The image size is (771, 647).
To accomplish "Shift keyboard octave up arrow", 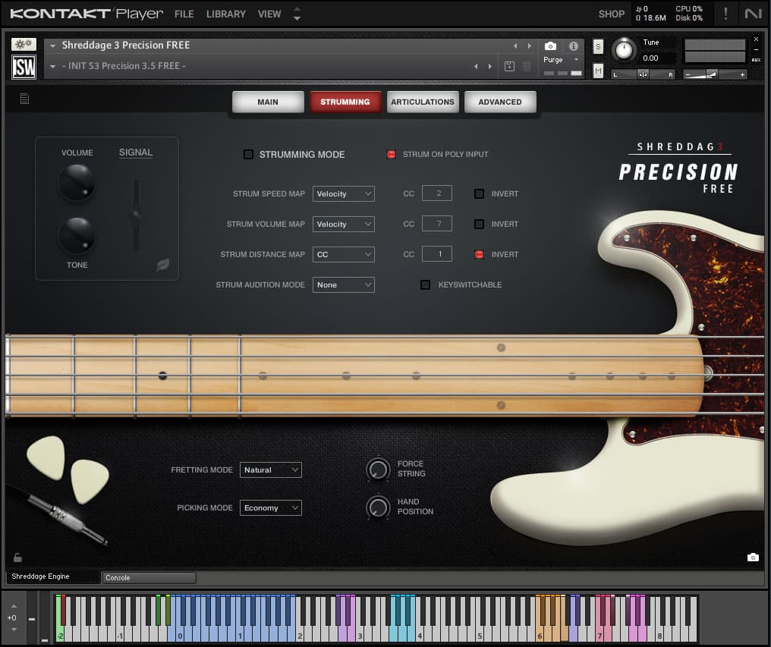I will 14,606.
